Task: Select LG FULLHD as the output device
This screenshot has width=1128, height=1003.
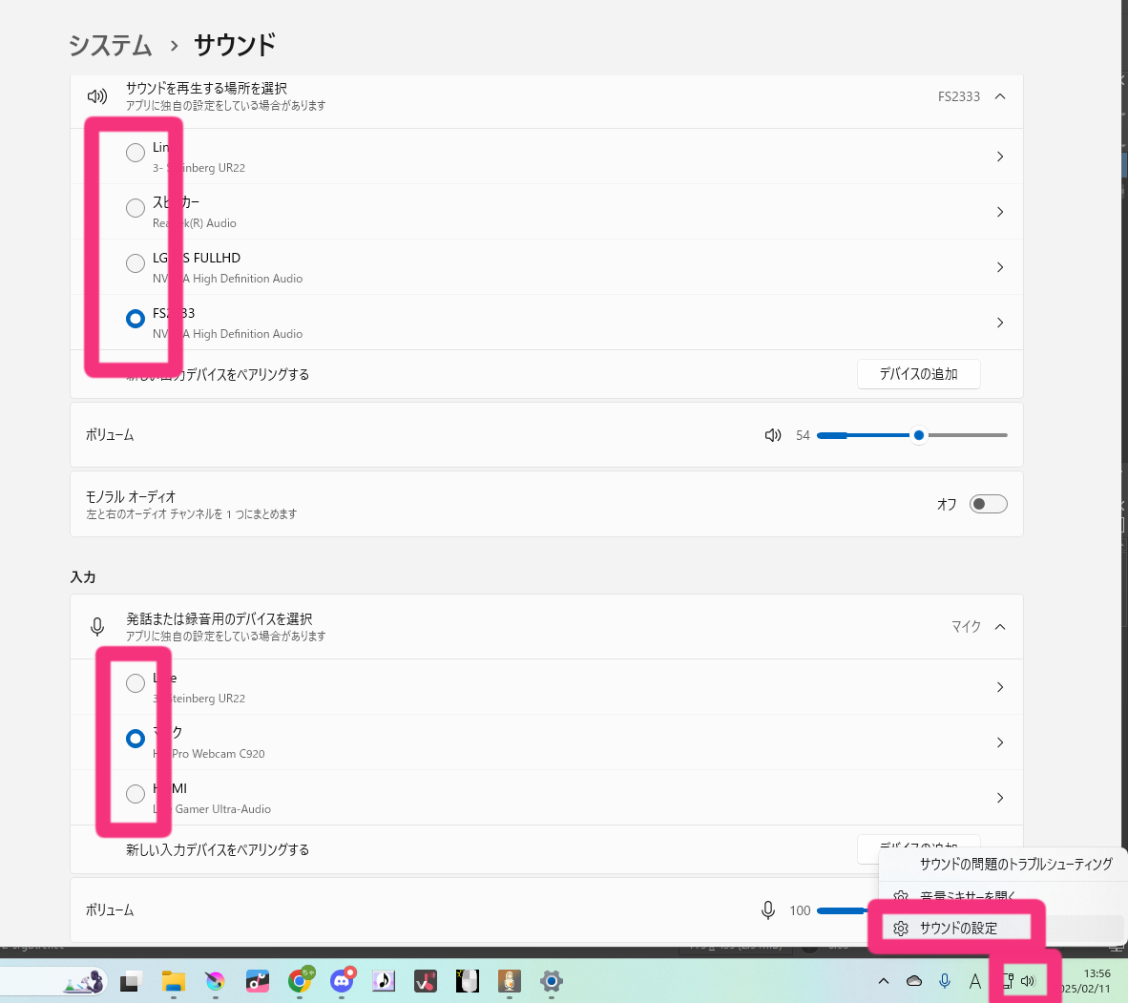Action: tap(136, 263)
